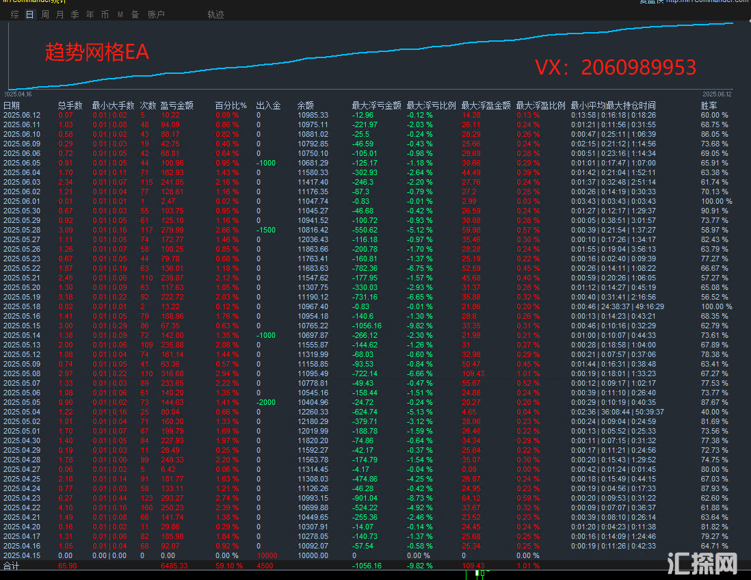Viewport: 751px width, 580px height.
Task: Open the 周 weekly tab
Action: [45, 14]
